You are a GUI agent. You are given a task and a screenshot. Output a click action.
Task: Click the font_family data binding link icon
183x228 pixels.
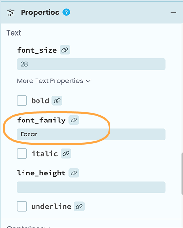[73, 120]
